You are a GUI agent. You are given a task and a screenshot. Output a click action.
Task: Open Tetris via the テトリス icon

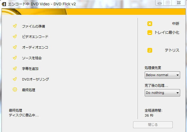pos(150,50)
